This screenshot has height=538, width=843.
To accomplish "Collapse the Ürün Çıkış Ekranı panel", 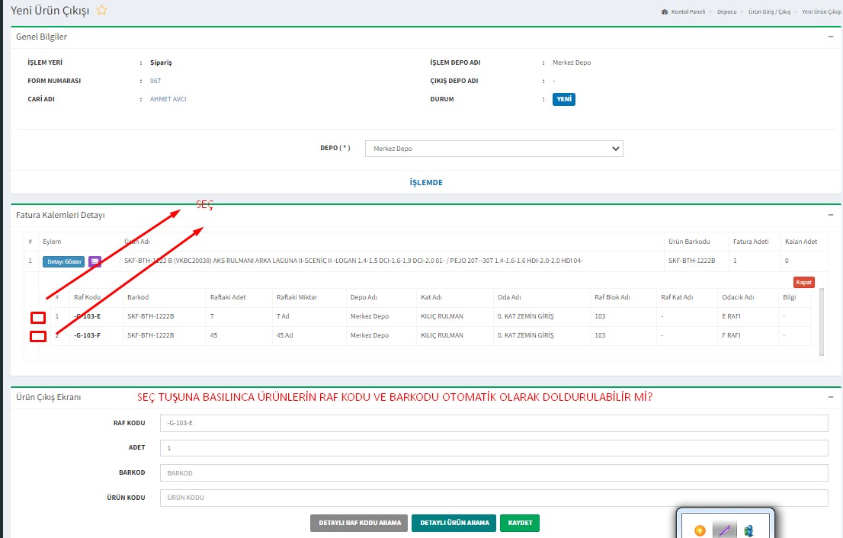I will click(830, 397).
